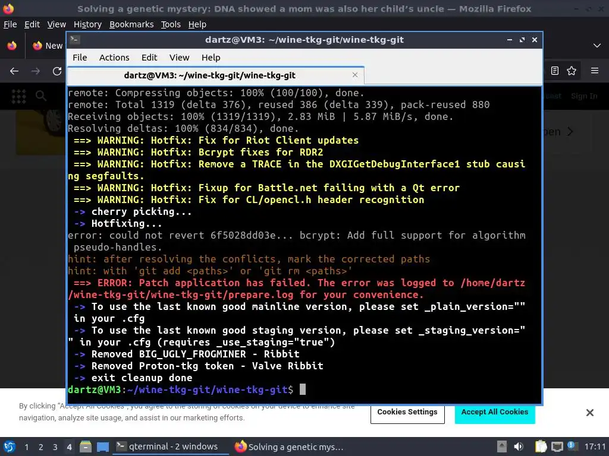Open the File menu in qterminal
This screenshot has height=456, width=609.
pyautogui.click(x=80, y=58)
